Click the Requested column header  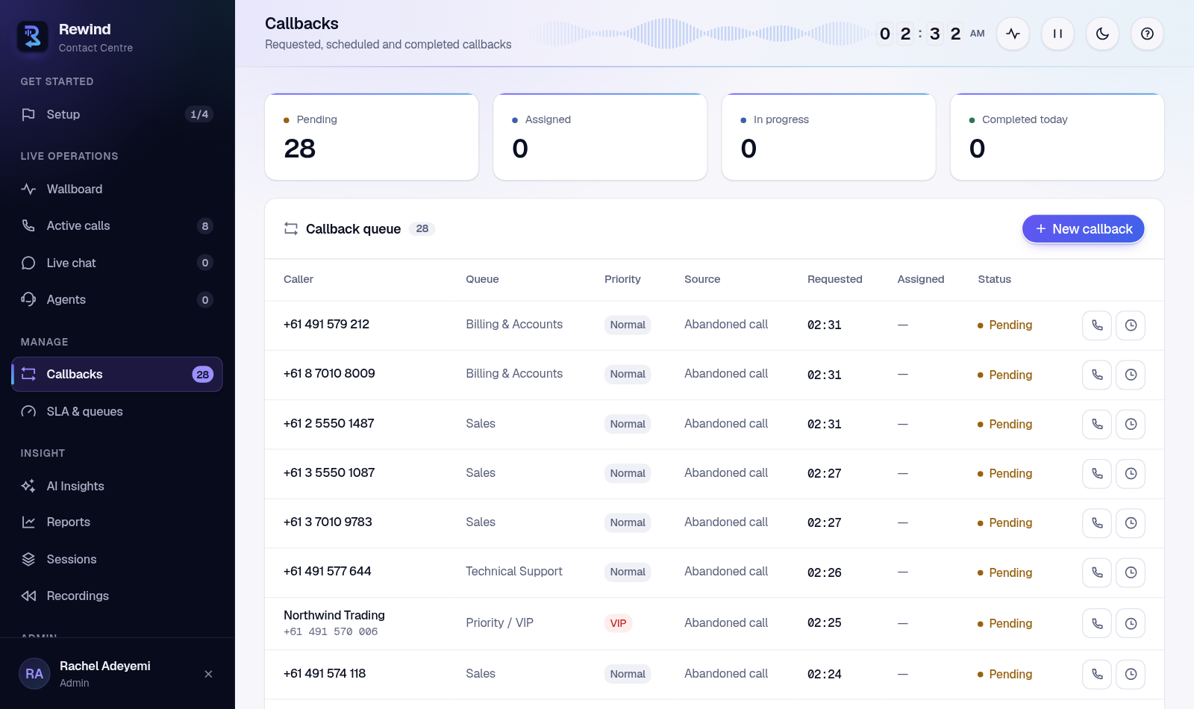pyautogui.click(x=834, y=279)
